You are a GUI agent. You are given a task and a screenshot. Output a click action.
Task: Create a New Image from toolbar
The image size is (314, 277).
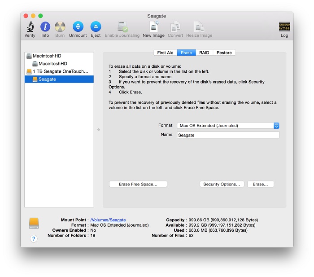[x=153, y=26]
